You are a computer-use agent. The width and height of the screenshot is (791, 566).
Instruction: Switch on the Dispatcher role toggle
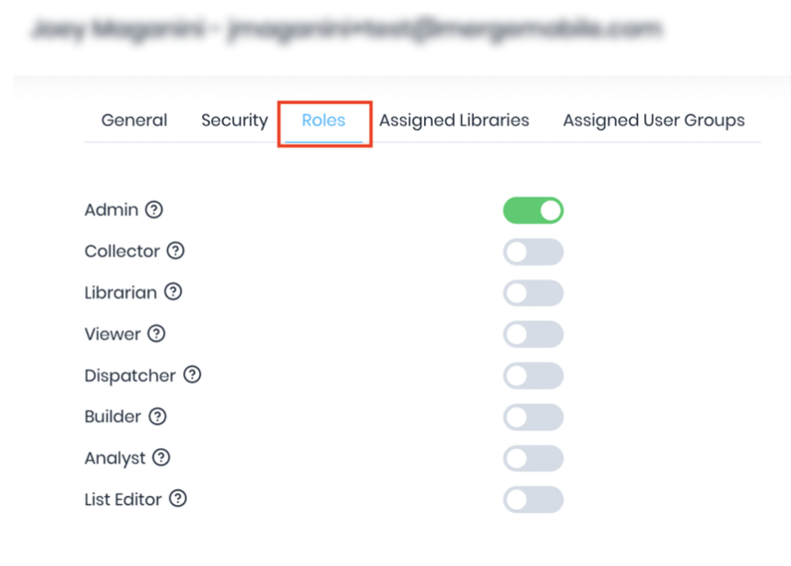533,376
